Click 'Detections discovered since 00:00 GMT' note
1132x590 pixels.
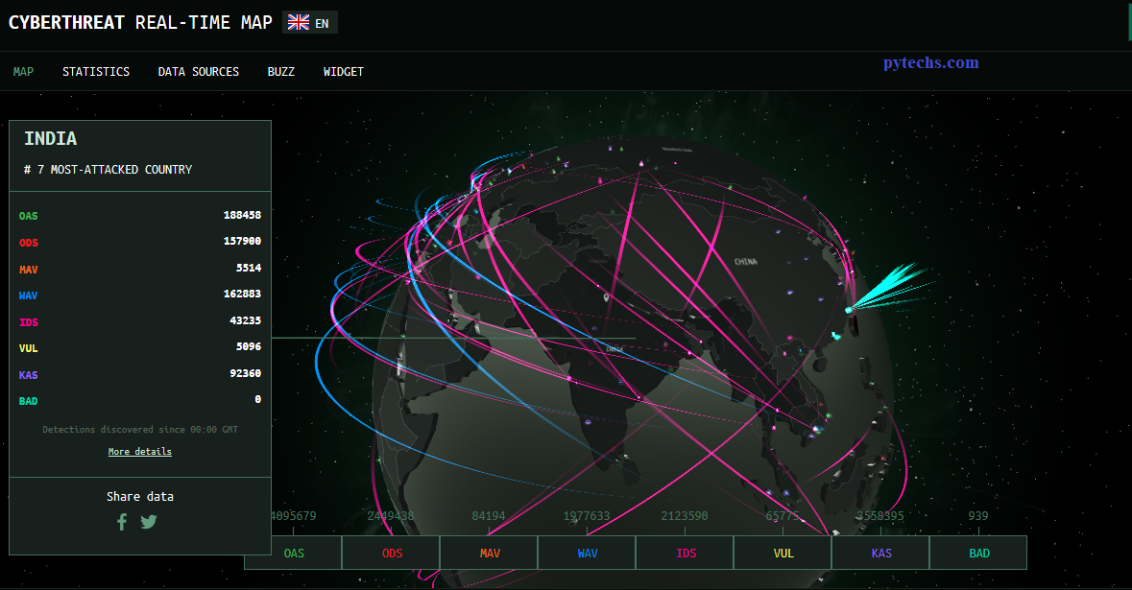(x=140, y=429)
